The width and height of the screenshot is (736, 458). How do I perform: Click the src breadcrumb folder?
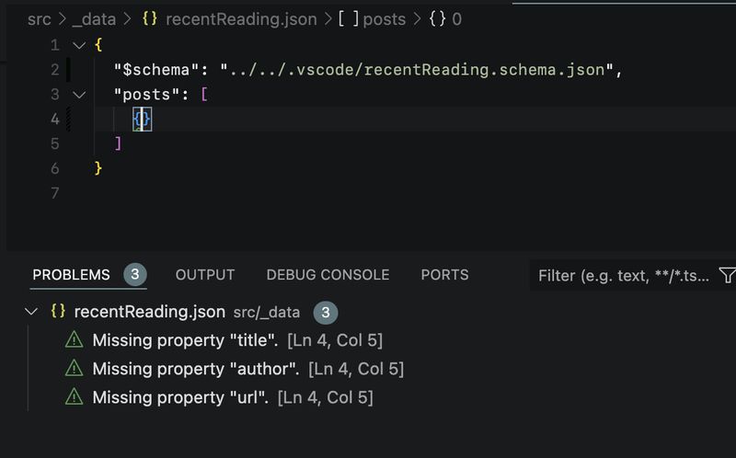click(40, 18)
